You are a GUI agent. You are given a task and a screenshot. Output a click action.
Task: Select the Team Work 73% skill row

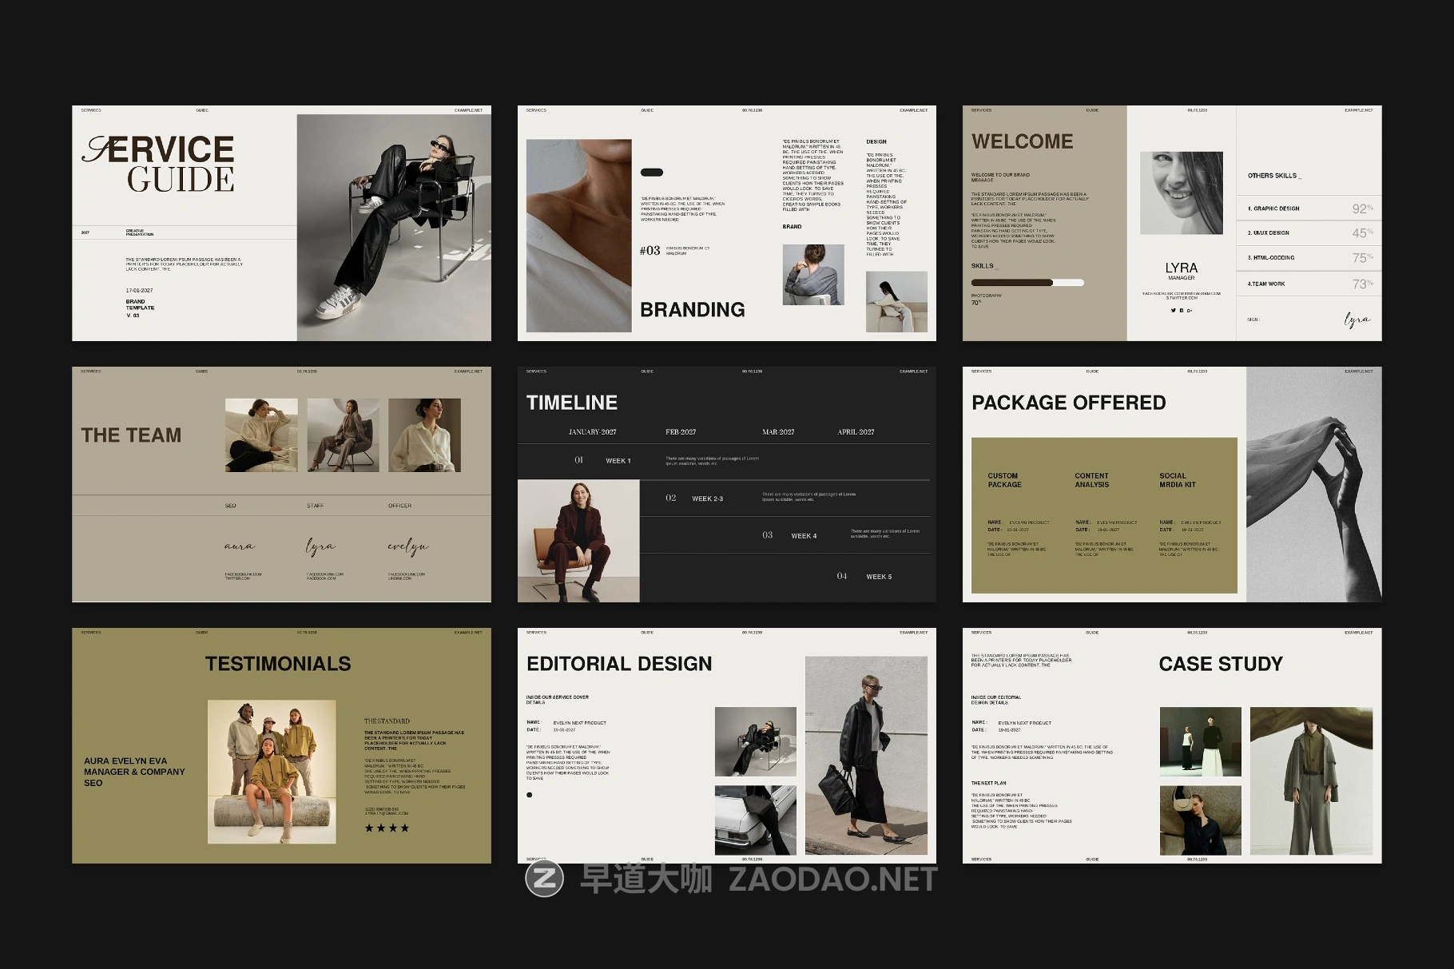pos(1309,284)
